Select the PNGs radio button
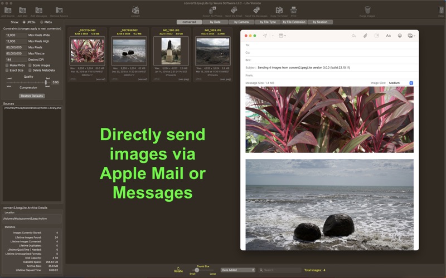Image resolution: width=446 pixels, height=278 pixels. (41, 22)
